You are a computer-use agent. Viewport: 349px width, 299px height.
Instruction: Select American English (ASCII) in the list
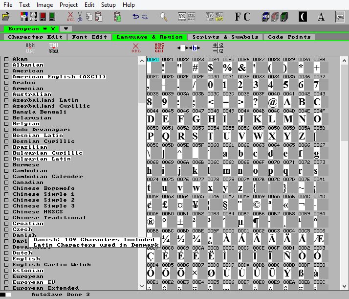point(59,77)
